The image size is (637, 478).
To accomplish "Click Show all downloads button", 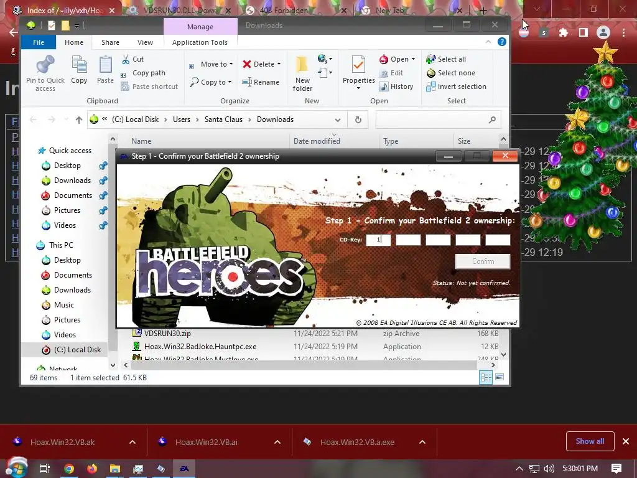I will [x=590, y=441].
